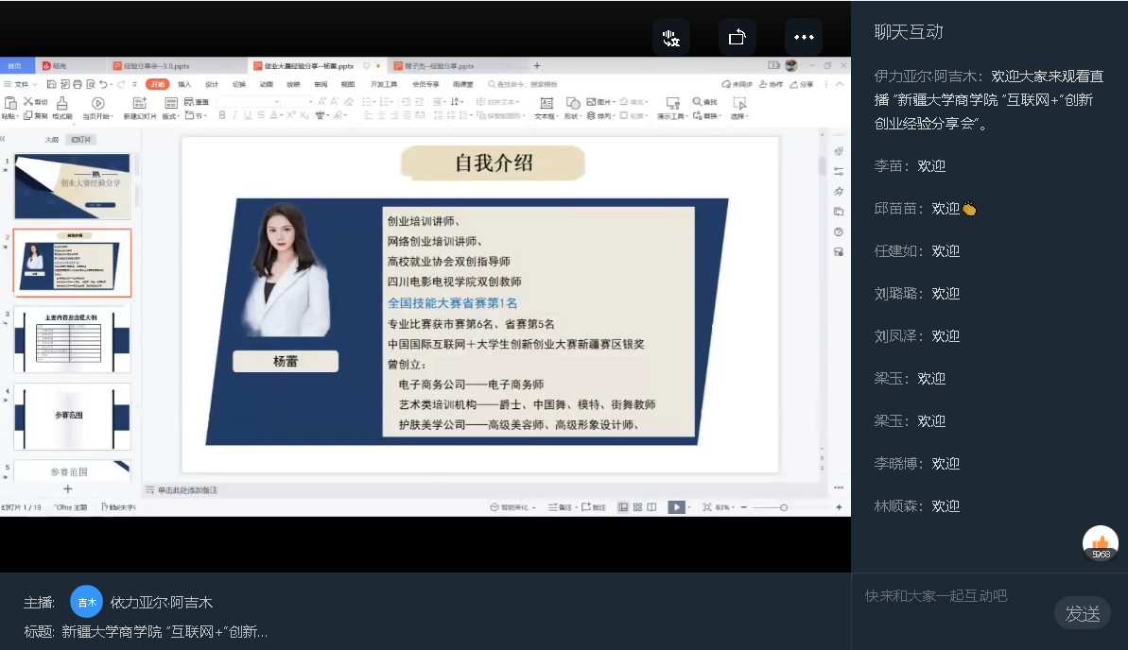This screenshot has height=650, width=1128.
Task: Toggle strikethrough formatting
Action: click(260, 115)
